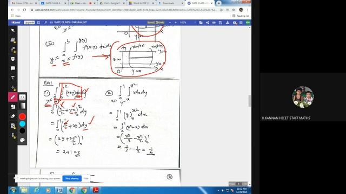Switch to the Civil - Google Drive tab

(111, 3)
